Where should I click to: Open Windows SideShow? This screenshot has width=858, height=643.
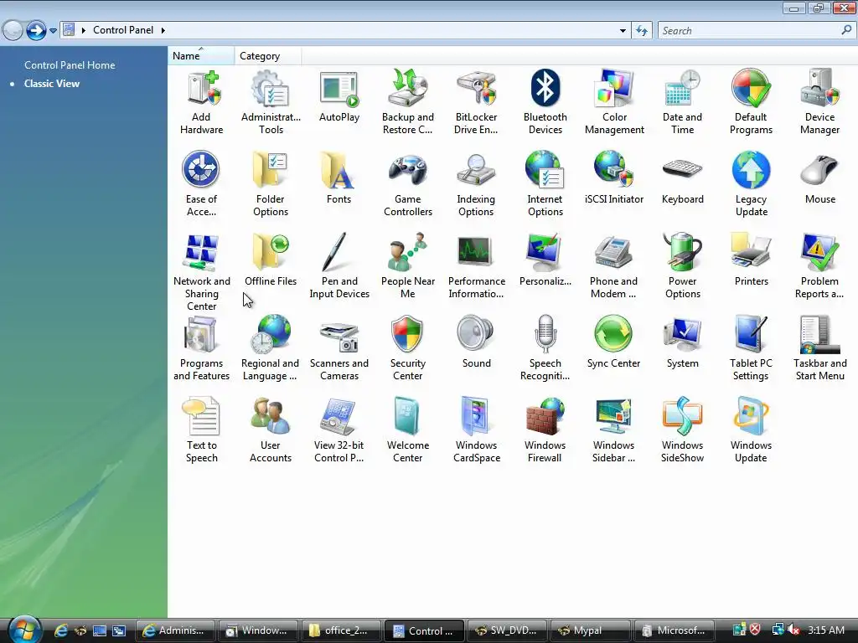point(682,430)
